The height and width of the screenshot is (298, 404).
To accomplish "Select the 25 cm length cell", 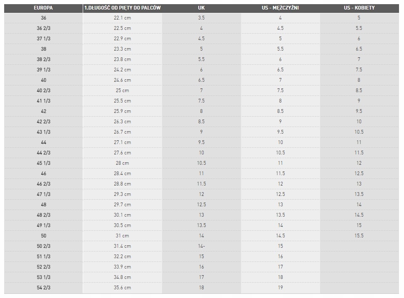I will pyautogui.click(x=122, y=90).
